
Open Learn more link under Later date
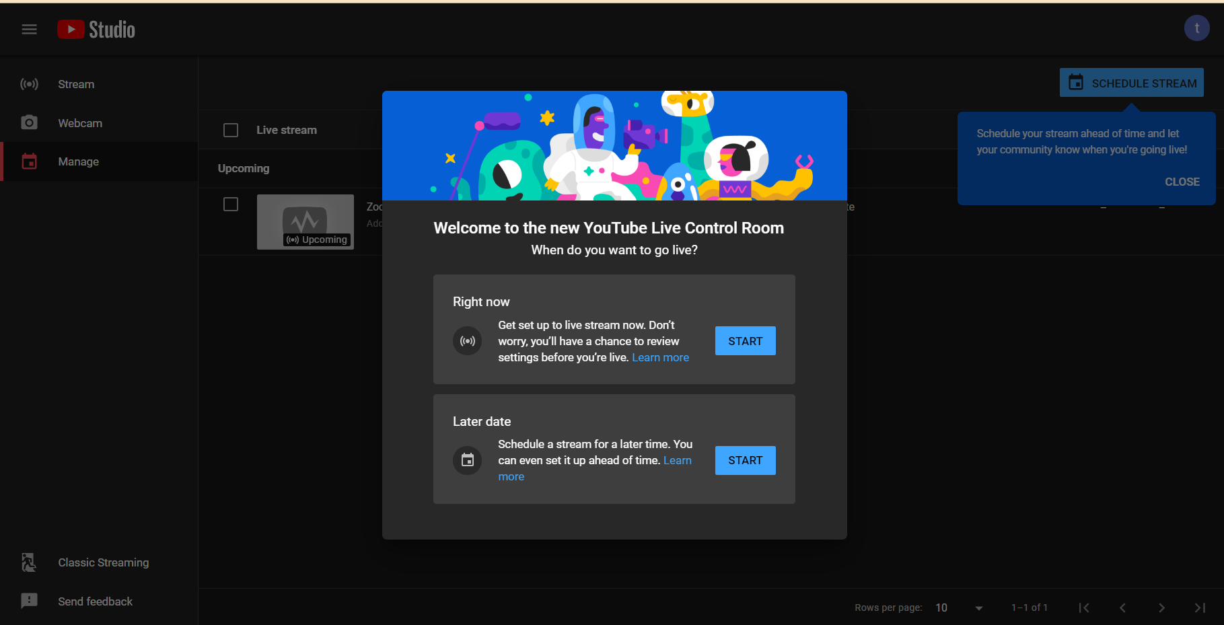[677, 460]
